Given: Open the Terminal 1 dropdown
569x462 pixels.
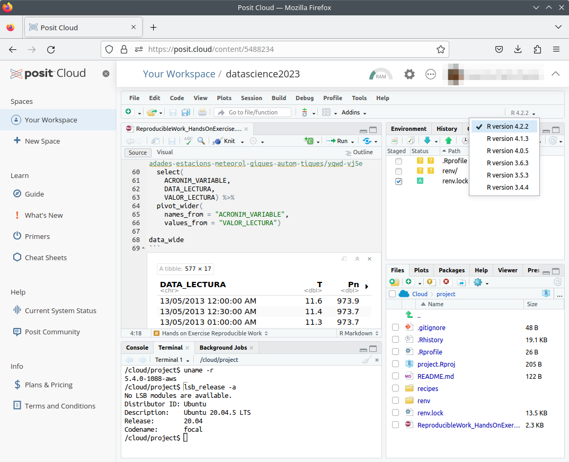Looking at the screenshot, I should 172,360.
